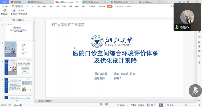Open the 视图 view tab
This screenshot has width=202, height=107.
(x=83, y=6)
